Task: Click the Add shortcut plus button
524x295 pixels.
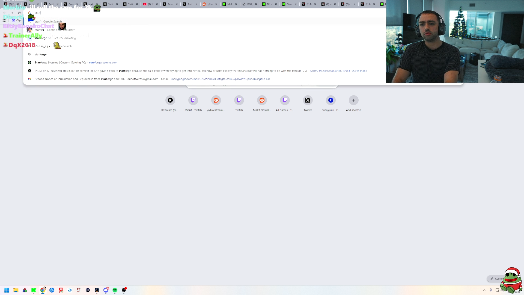Action: coord(353,100)
